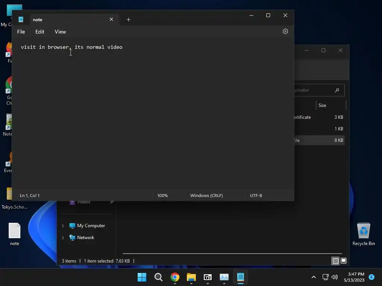The height and width of the screenshot is (286, 382).
Task: Click the Ln 1, Col 1 status entry
Action: (x=30, y=196)
